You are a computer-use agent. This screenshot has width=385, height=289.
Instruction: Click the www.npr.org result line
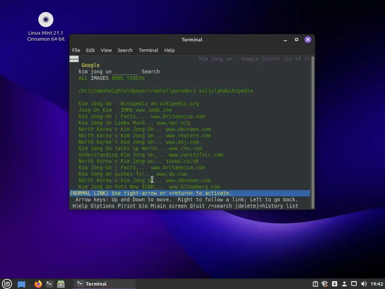click(x=134, y=123)
